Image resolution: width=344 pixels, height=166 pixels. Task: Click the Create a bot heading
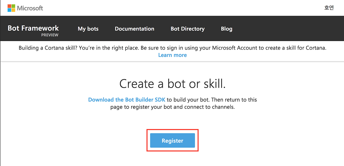pyautogui.click(x=172, y=84)
